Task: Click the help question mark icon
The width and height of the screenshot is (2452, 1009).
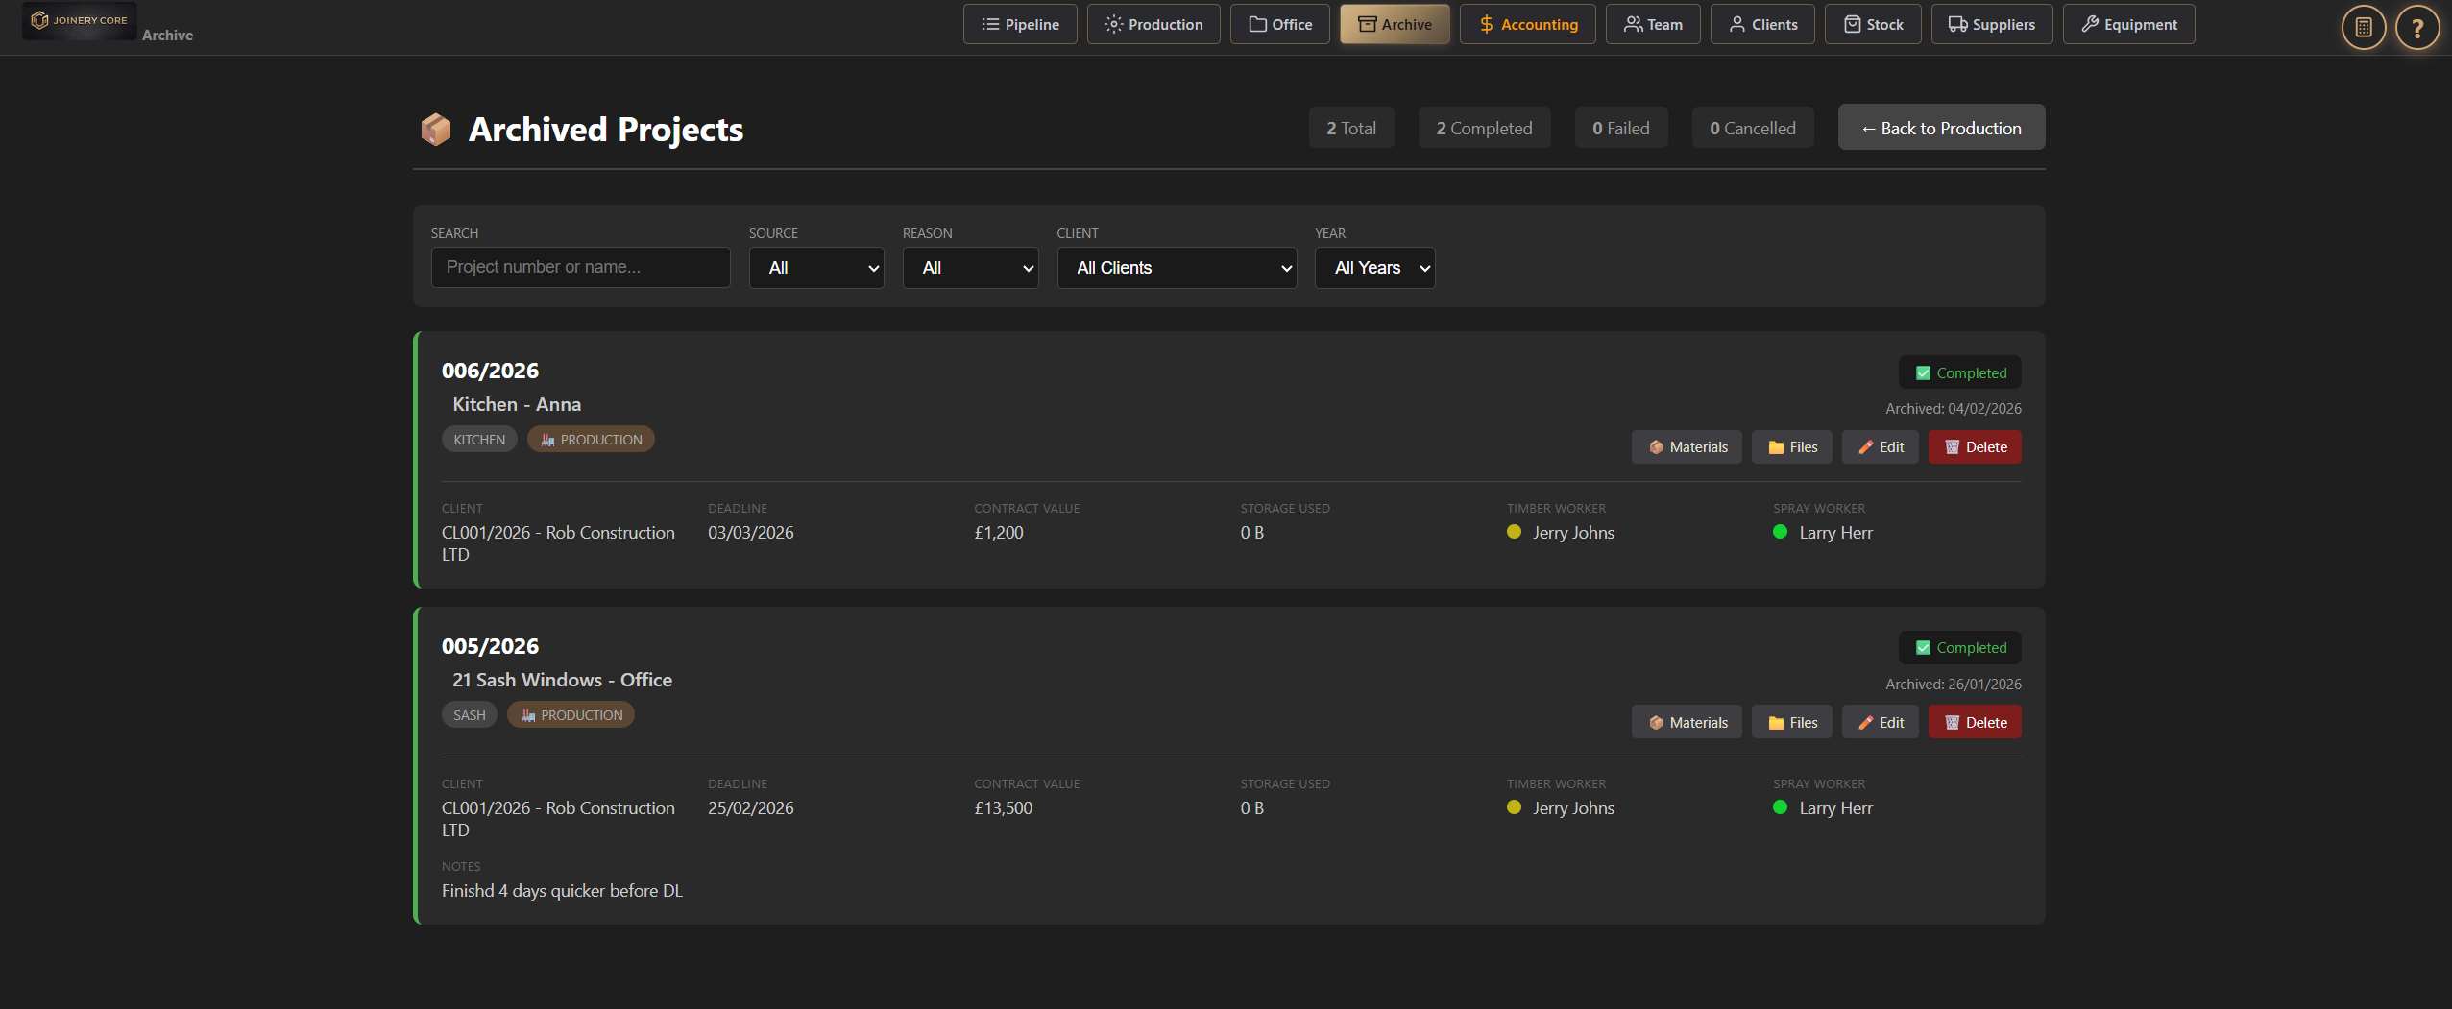Action: point(2416,27)
